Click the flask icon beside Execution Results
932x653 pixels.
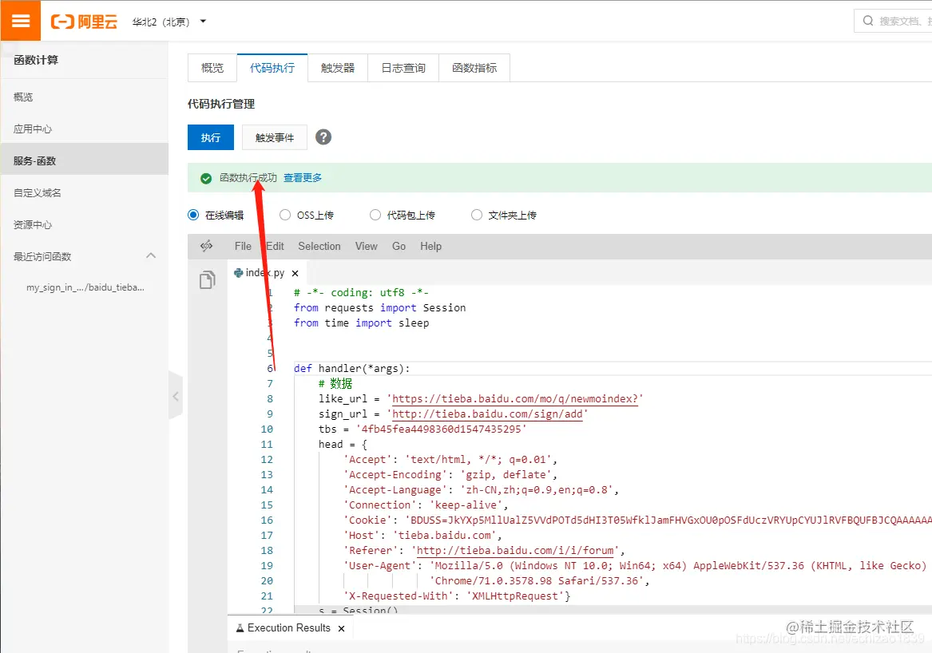240,628
